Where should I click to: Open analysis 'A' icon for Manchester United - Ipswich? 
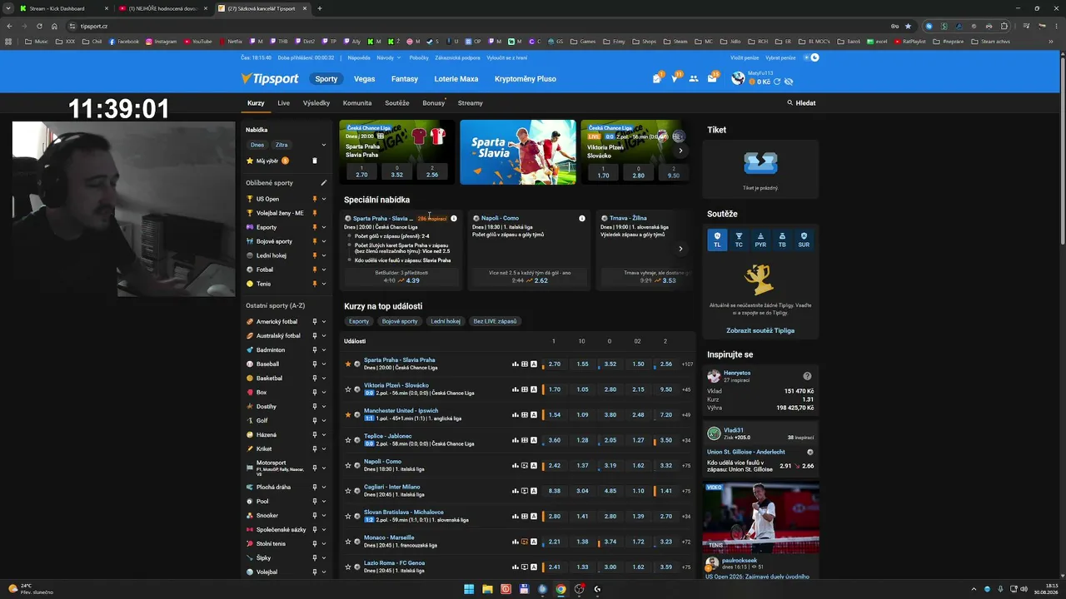(x=534, y=414)
